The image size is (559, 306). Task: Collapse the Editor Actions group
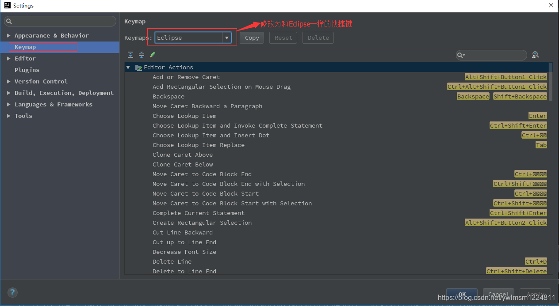pos(128,68)
